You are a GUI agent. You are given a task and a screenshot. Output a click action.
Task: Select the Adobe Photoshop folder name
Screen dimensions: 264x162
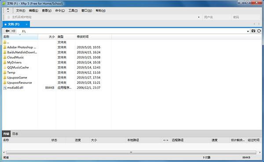[22, 47]
